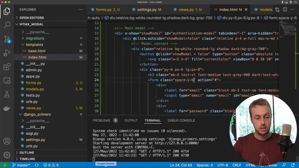The image size is (299, 168).
Task: Open Explorer more actions ellipsis
Action: [x=80, y=9]
